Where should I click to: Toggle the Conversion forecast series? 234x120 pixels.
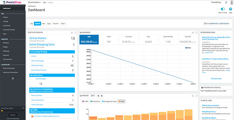95,101
